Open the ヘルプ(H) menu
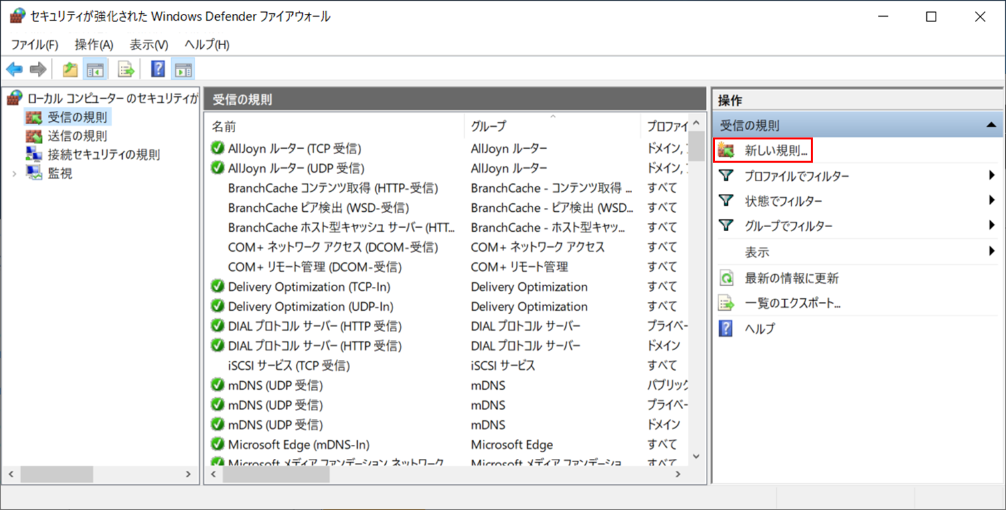The width and height of the screenshot is (1006, 510). tap(207, 44)
